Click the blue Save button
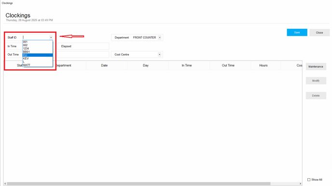332x186 pixels. click(297, 33)
